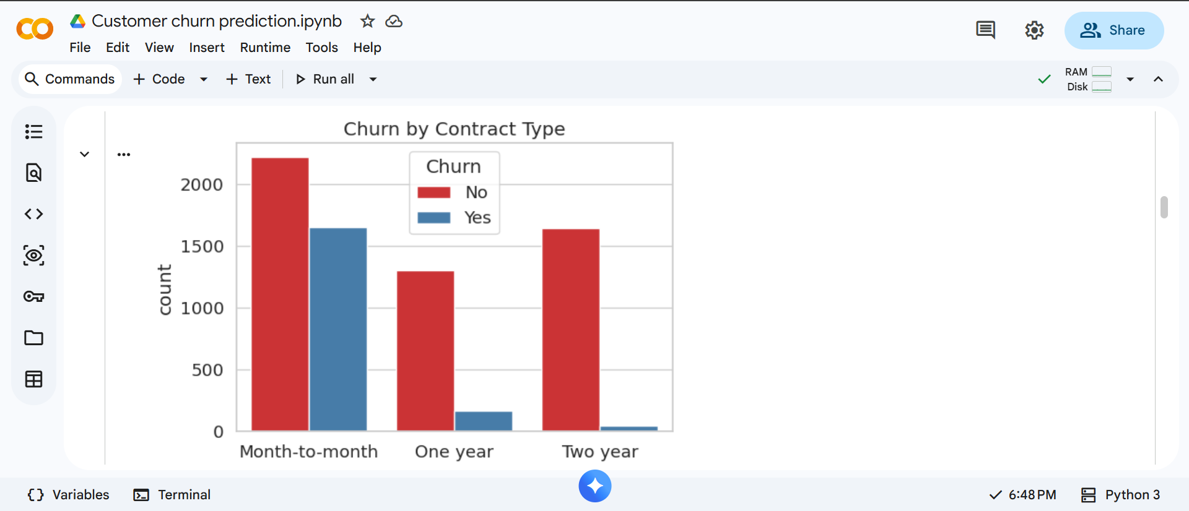Collapse the toolbar header chevron
The image size is (1189, 511).
click(x=1158, y=79)
